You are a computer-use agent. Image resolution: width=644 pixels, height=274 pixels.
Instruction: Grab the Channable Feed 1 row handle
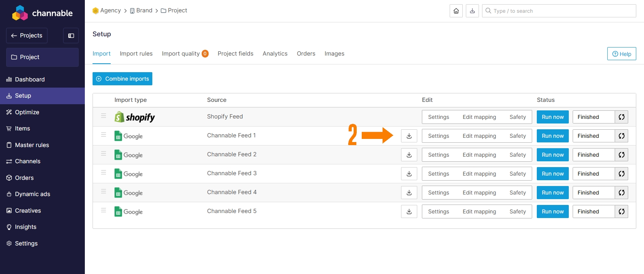click(103, 135)
